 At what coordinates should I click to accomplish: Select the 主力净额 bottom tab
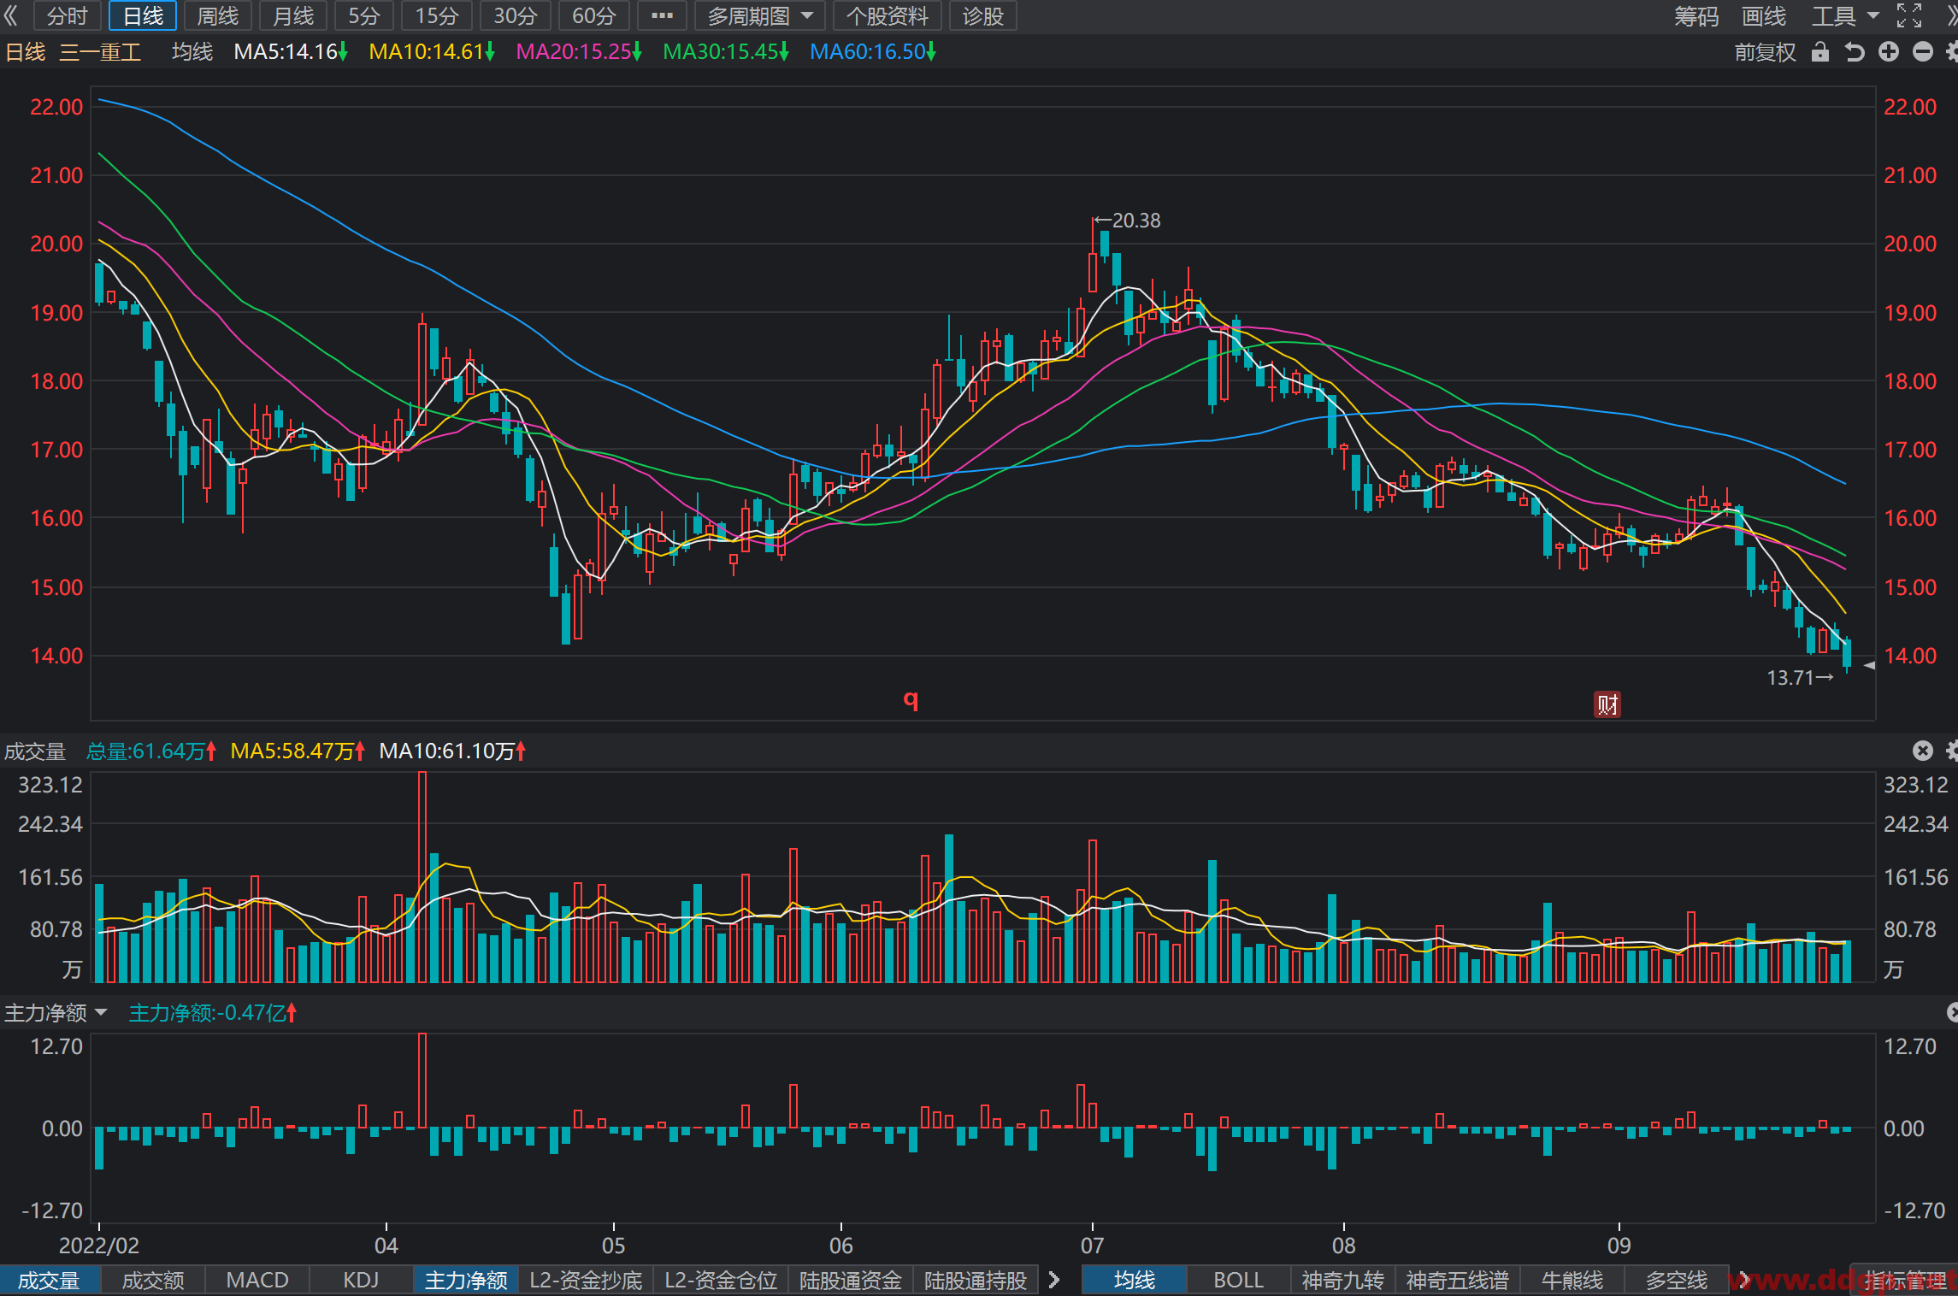pyautogui.click(x=466, y=1280)
